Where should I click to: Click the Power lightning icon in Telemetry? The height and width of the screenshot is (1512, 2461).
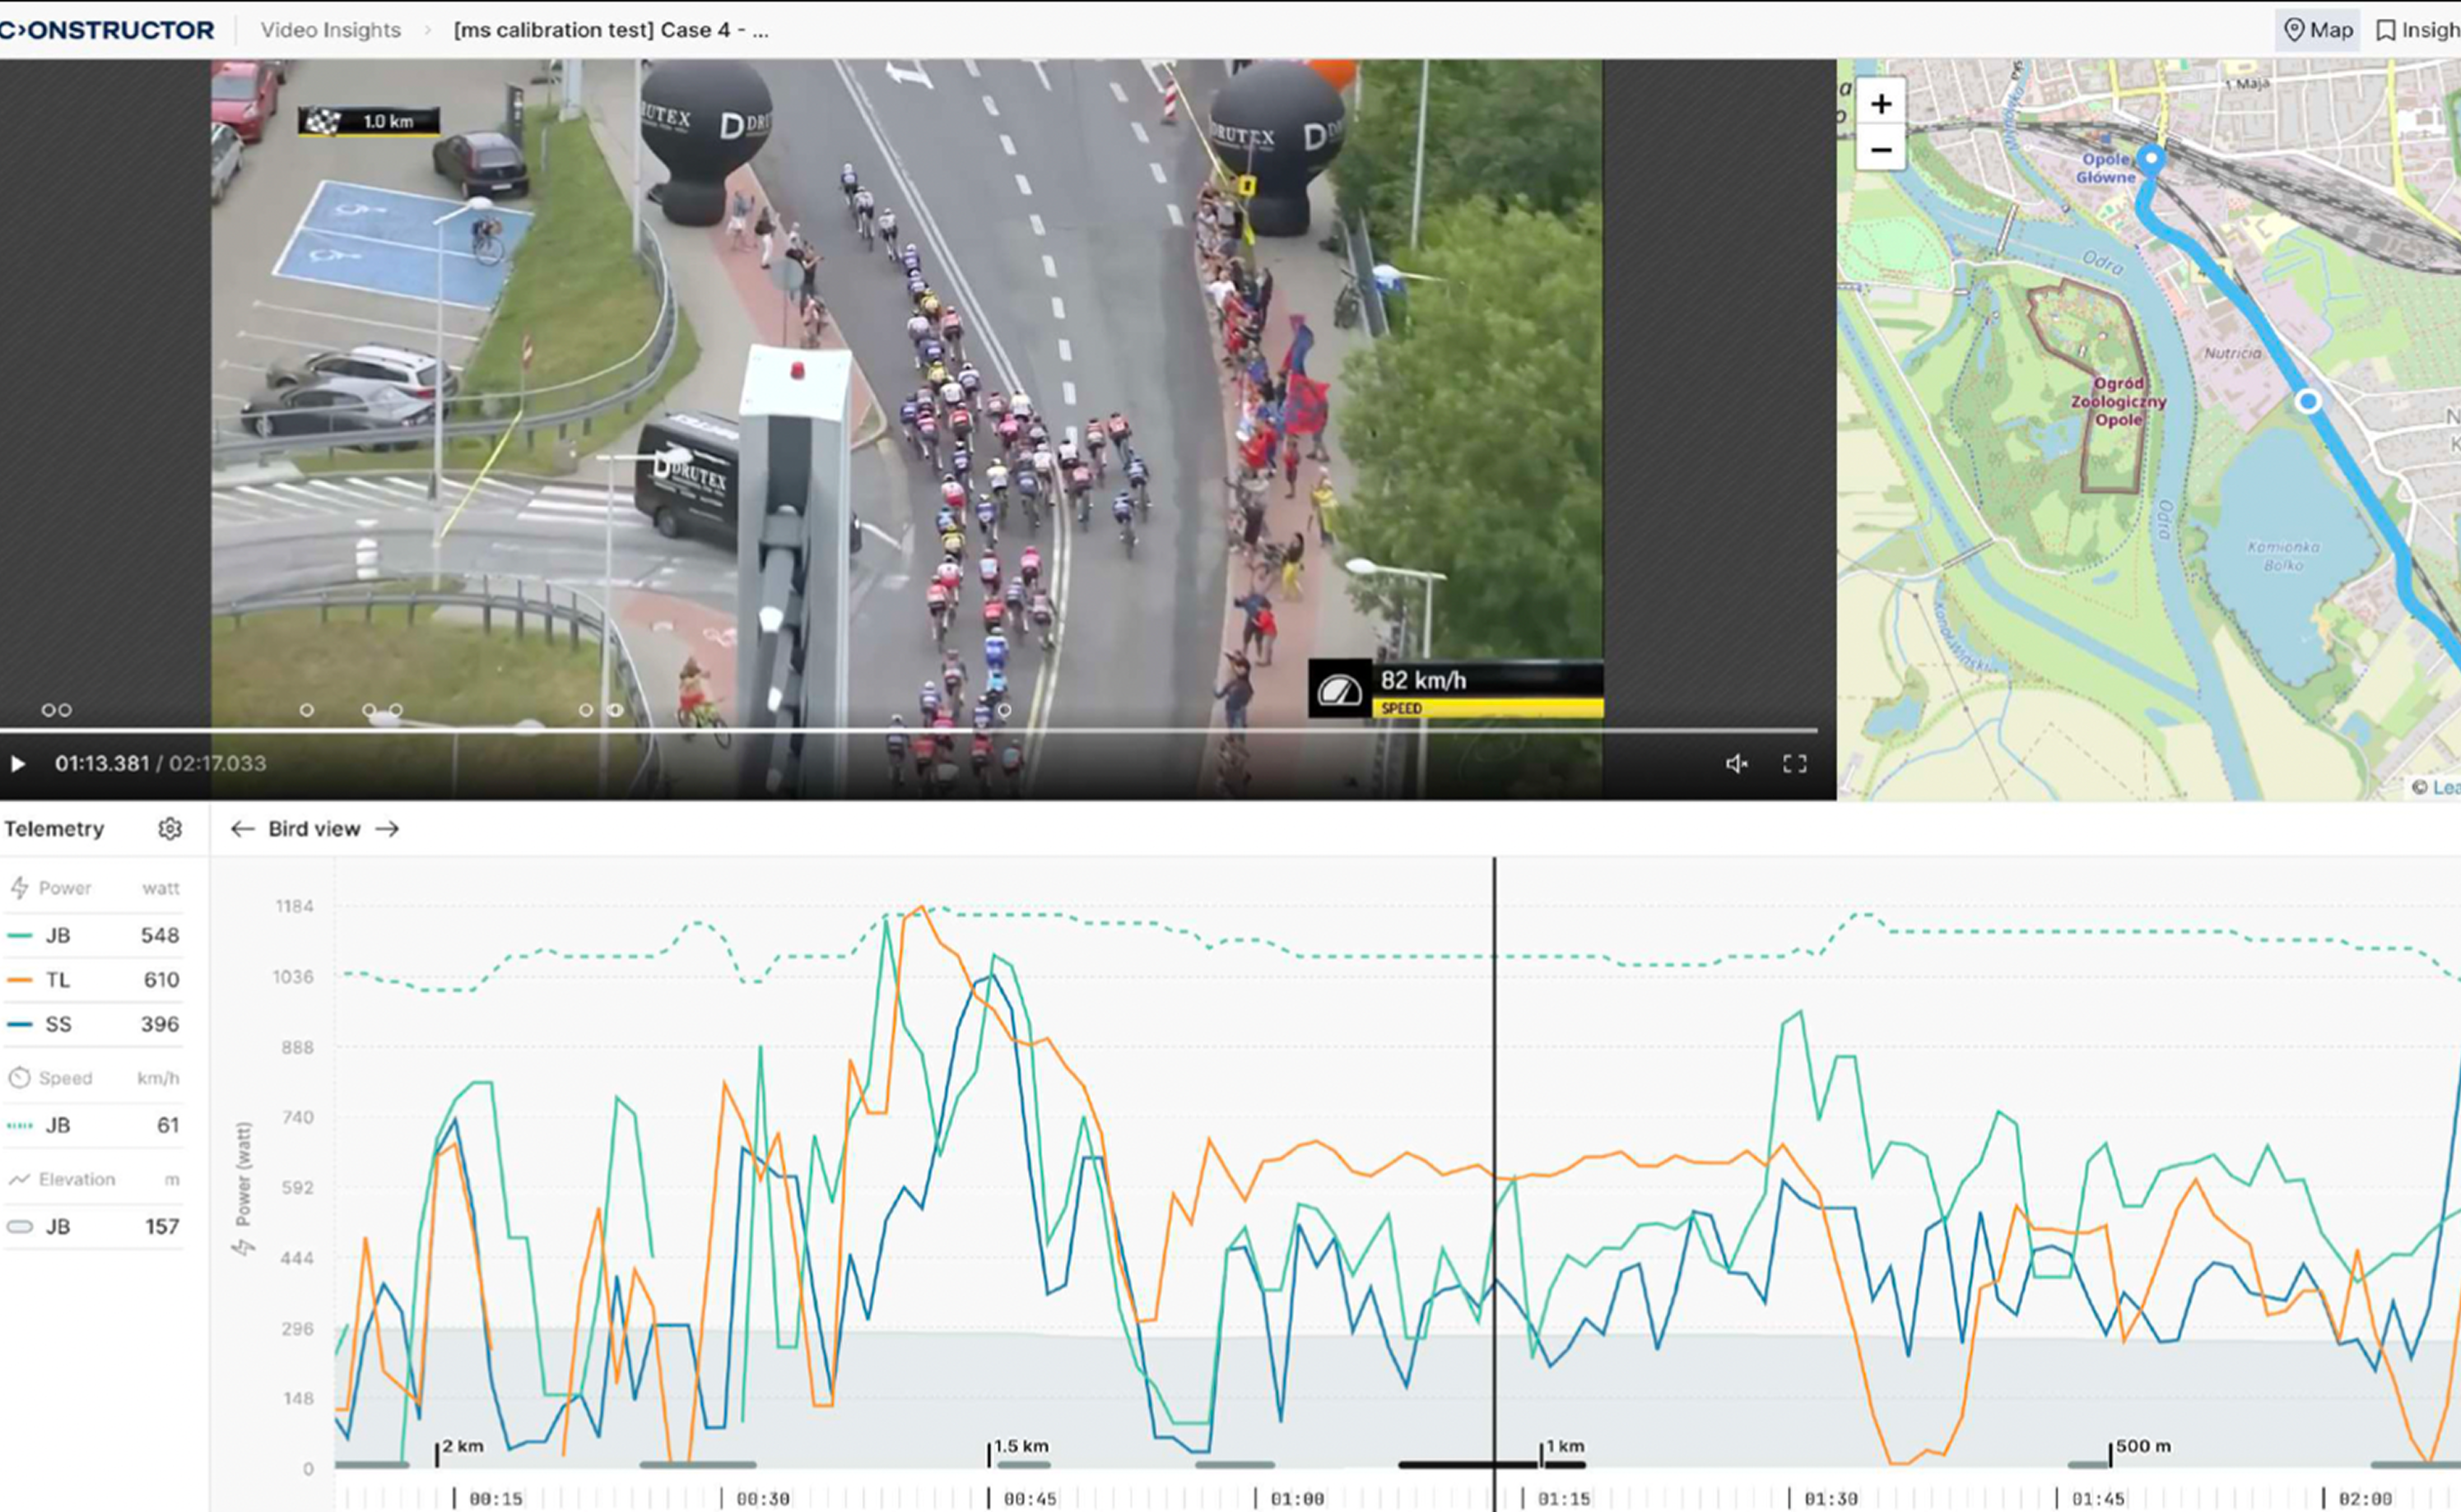click(x=18, y=886)
